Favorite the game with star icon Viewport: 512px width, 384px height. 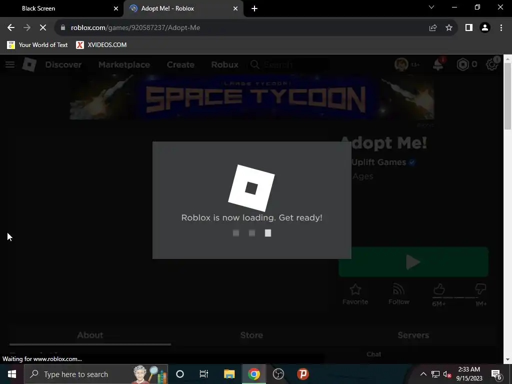click(355, 294)
